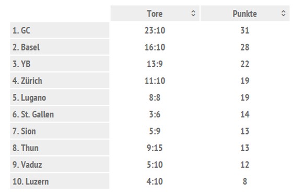Viewport: 304px width, 196px height.
Task: Open the 8. Thun team entry
Action: 60,148
